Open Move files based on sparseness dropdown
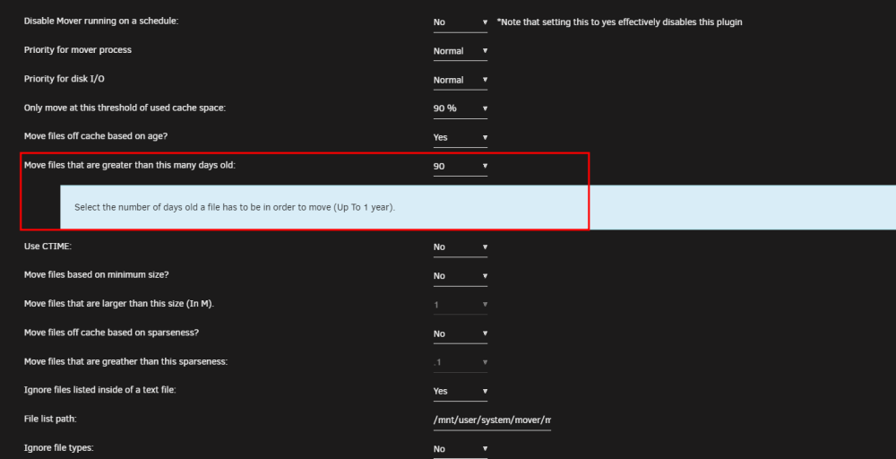Image resolution: width=896 pixels, height=459 pixels. (460, 333)
